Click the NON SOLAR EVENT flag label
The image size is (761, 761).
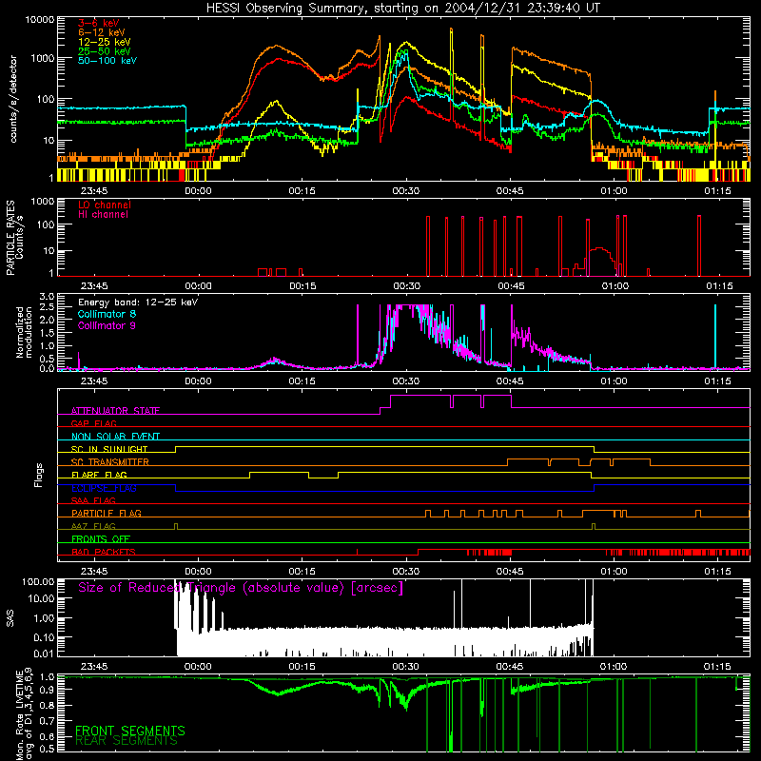click(x=115, y=437)
